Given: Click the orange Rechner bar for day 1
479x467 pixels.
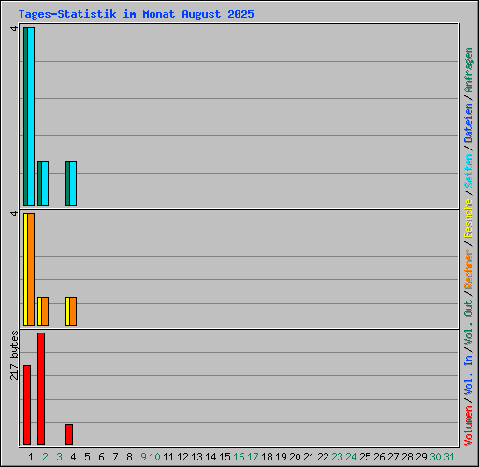Looking at the screenshot, I should (31, 269).
